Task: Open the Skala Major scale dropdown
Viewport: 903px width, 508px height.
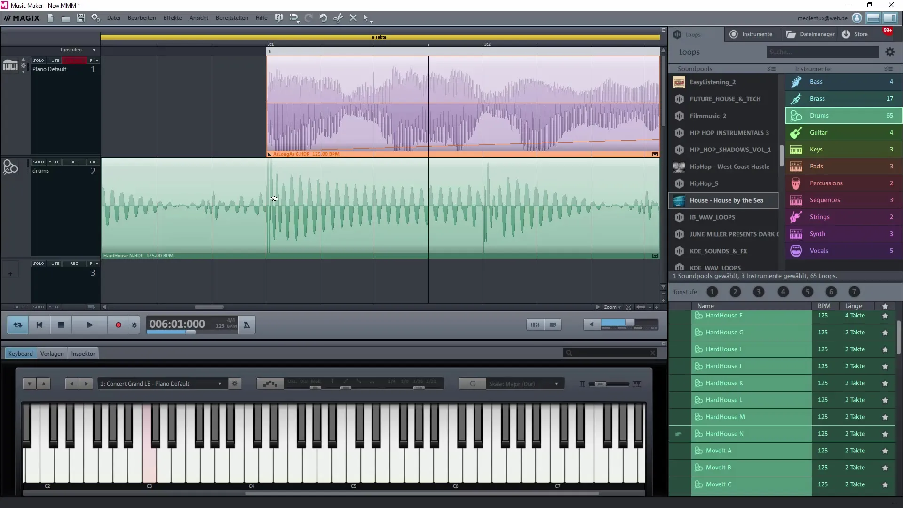Action: (x=524, y=384)
